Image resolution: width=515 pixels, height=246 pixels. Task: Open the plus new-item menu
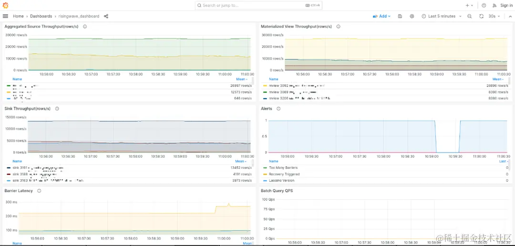[x=469, y=5]
